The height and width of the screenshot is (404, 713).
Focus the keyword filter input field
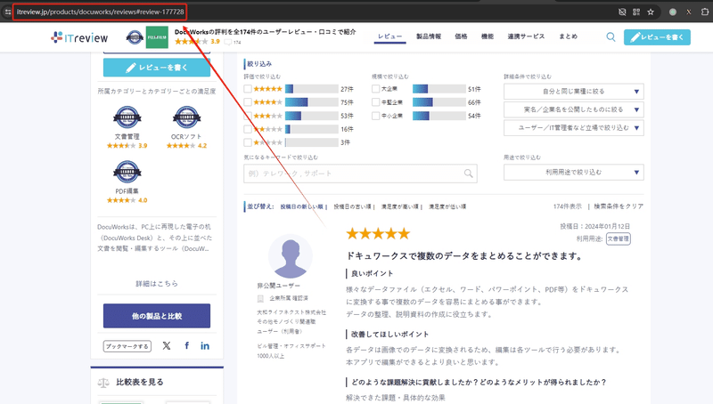[x=360, y=174]
